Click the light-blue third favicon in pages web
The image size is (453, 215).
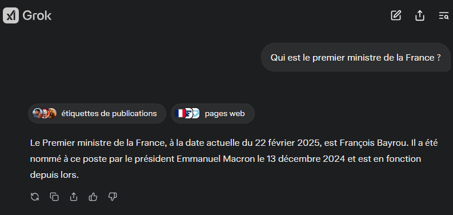tap(196, 113)
